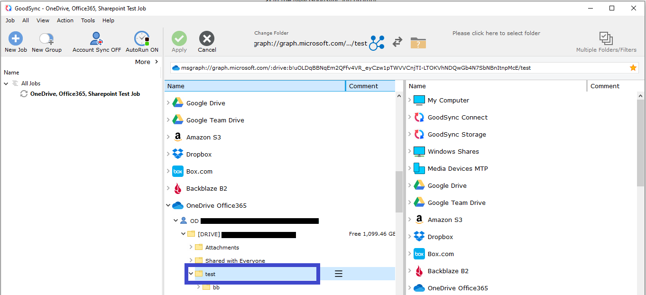
Task: Click the Cancel X icon
Action: [207, 39]
